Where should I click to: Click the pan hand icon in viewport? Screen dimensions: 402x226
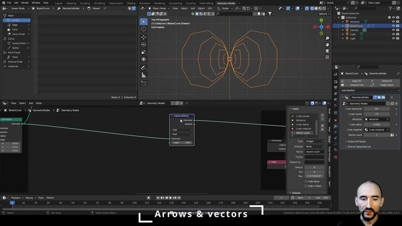tap(327, 45)
